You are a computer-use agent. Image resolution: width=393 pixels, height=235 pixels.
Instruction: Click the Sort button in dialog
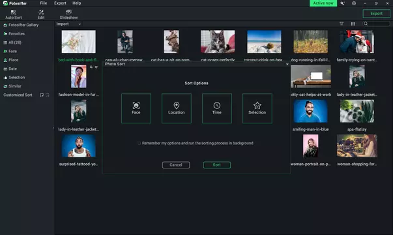tap(217, 165)
